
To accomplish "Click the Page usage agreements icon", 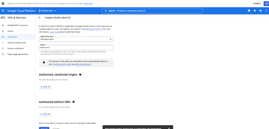I will pyautogui.click(x=3, y=54).
